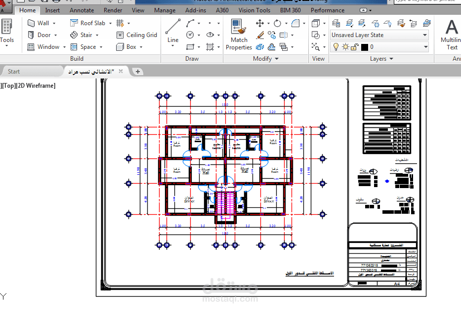The height and width of the screenshot is (310, 461).
Task: Select the Roof Slab tool
Action: click(88, 23)
